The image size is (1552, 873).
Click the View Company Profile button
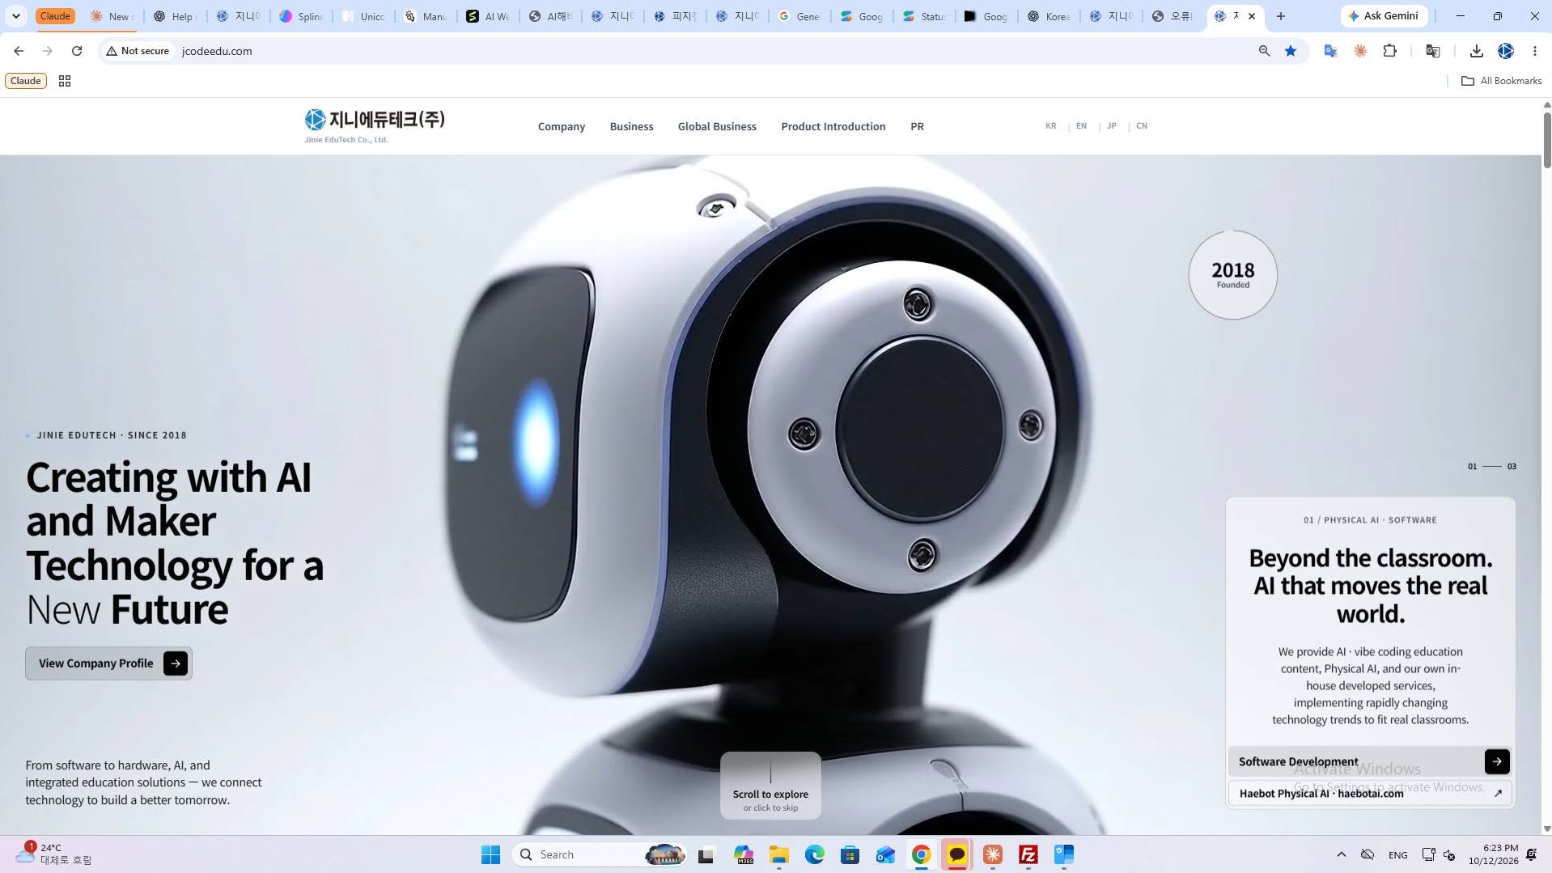108,663
